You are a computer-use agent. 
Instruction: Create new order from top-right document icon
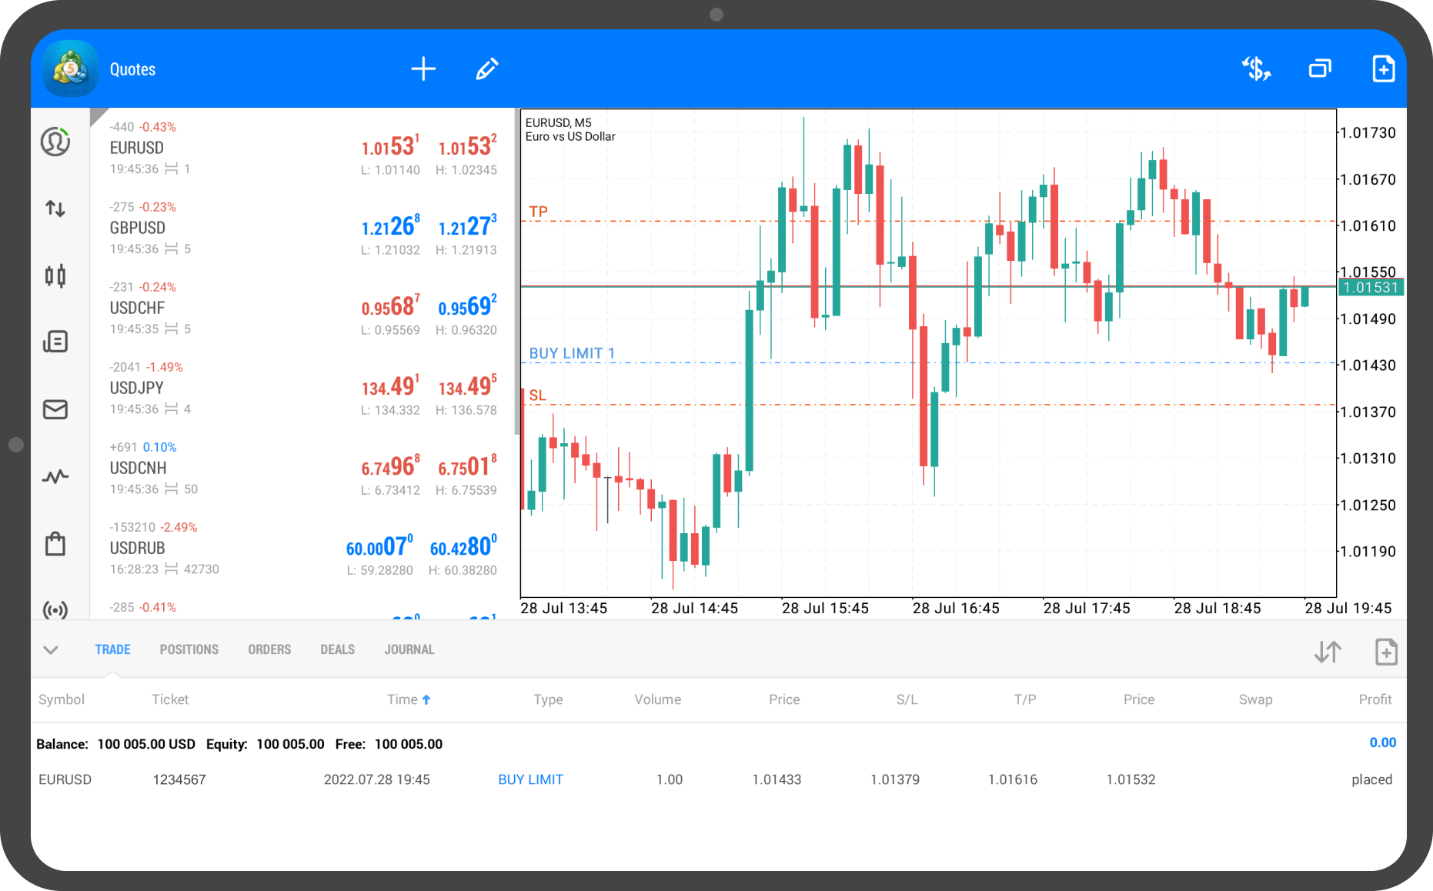1383,69
